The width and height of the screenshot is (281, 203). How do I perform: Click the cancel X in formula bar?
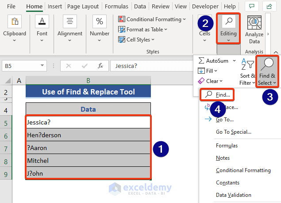coord(69,66)
